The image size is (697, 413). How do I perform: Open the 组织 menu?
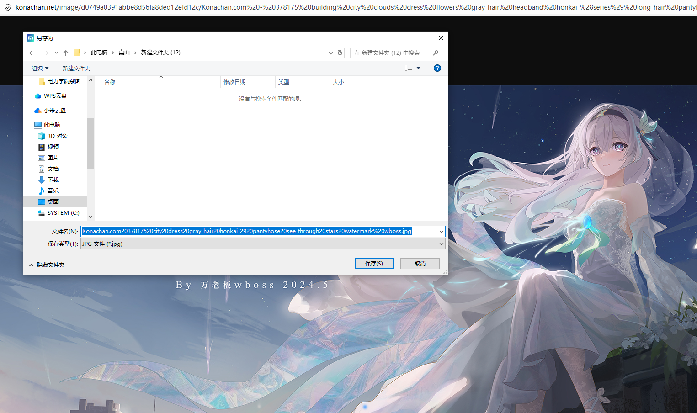40,69
